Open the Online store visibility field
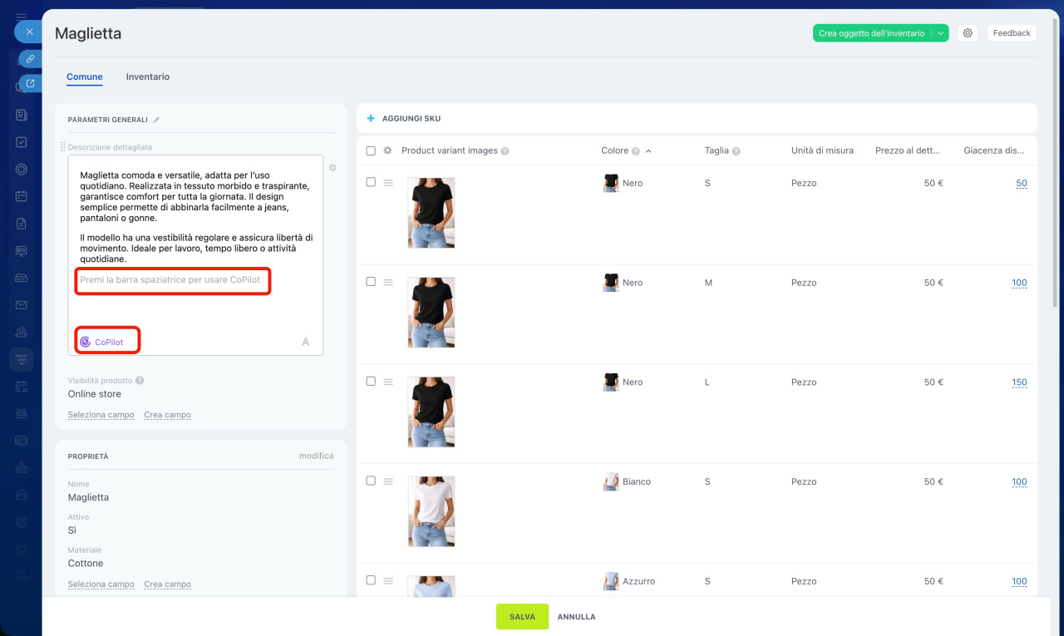 pos(95,394)
